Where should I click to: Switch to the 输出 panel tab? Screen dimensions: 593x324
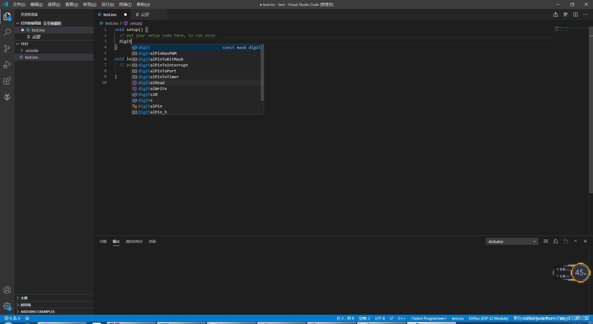(116, 241)
